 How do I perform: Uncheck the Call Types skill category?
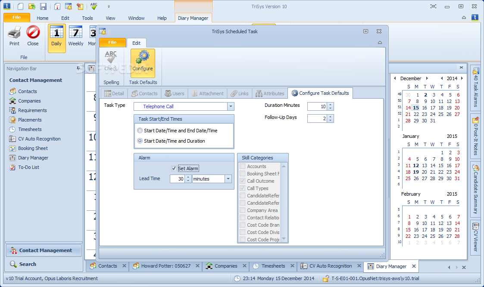(x=243, y=188)
